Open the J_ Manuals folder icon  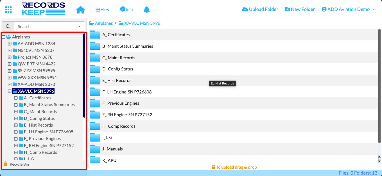[x=95, y=149]
